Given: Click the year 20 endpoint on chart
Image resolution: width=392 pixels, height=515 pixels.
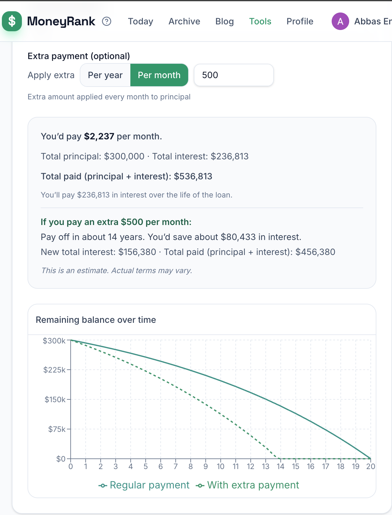Looking at the screenshot, I should tap(370, 458).
